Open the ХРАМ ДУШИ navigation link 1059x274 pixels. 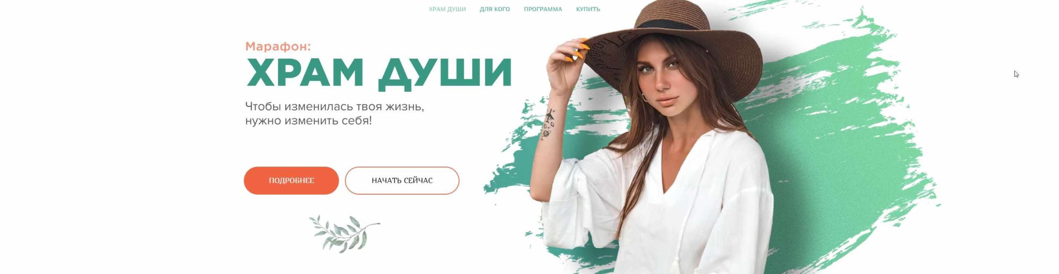point(447,9)
